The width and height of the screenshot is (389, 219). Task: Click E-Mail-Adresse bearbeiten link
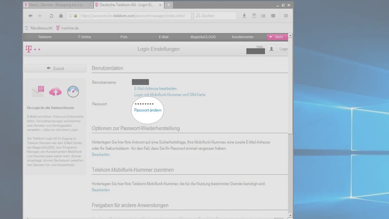click(x=155, y=89)
